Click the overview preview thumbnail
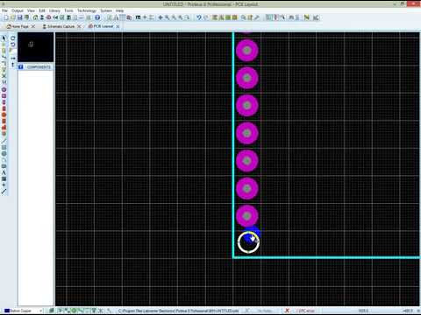421x315 pixels. click(36, 46)
